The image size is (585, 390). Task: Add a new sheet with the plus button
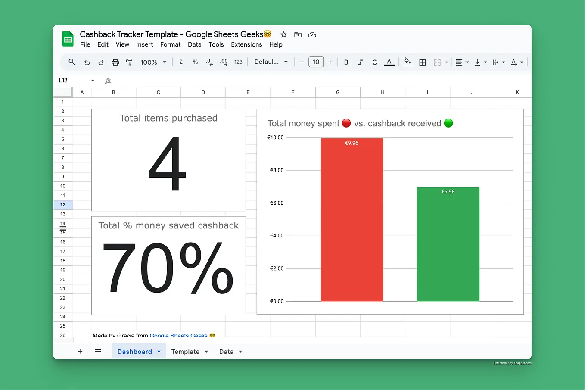(x=80, y=351)
